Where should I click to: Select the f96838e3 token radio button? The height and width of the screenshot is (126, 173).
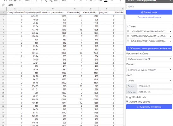pos(128,36)
